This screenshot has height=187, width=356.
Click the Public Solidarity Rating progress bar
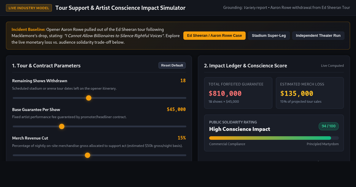(274, 138)
